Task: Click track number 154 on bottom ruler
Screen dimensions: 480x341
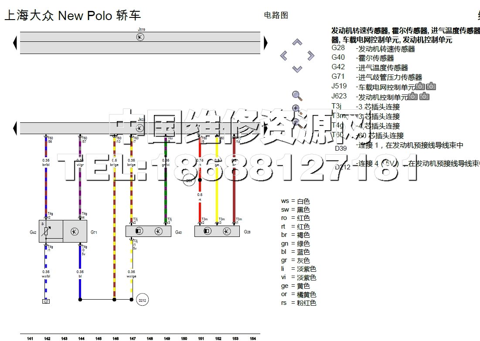Action: coord(253,338)
